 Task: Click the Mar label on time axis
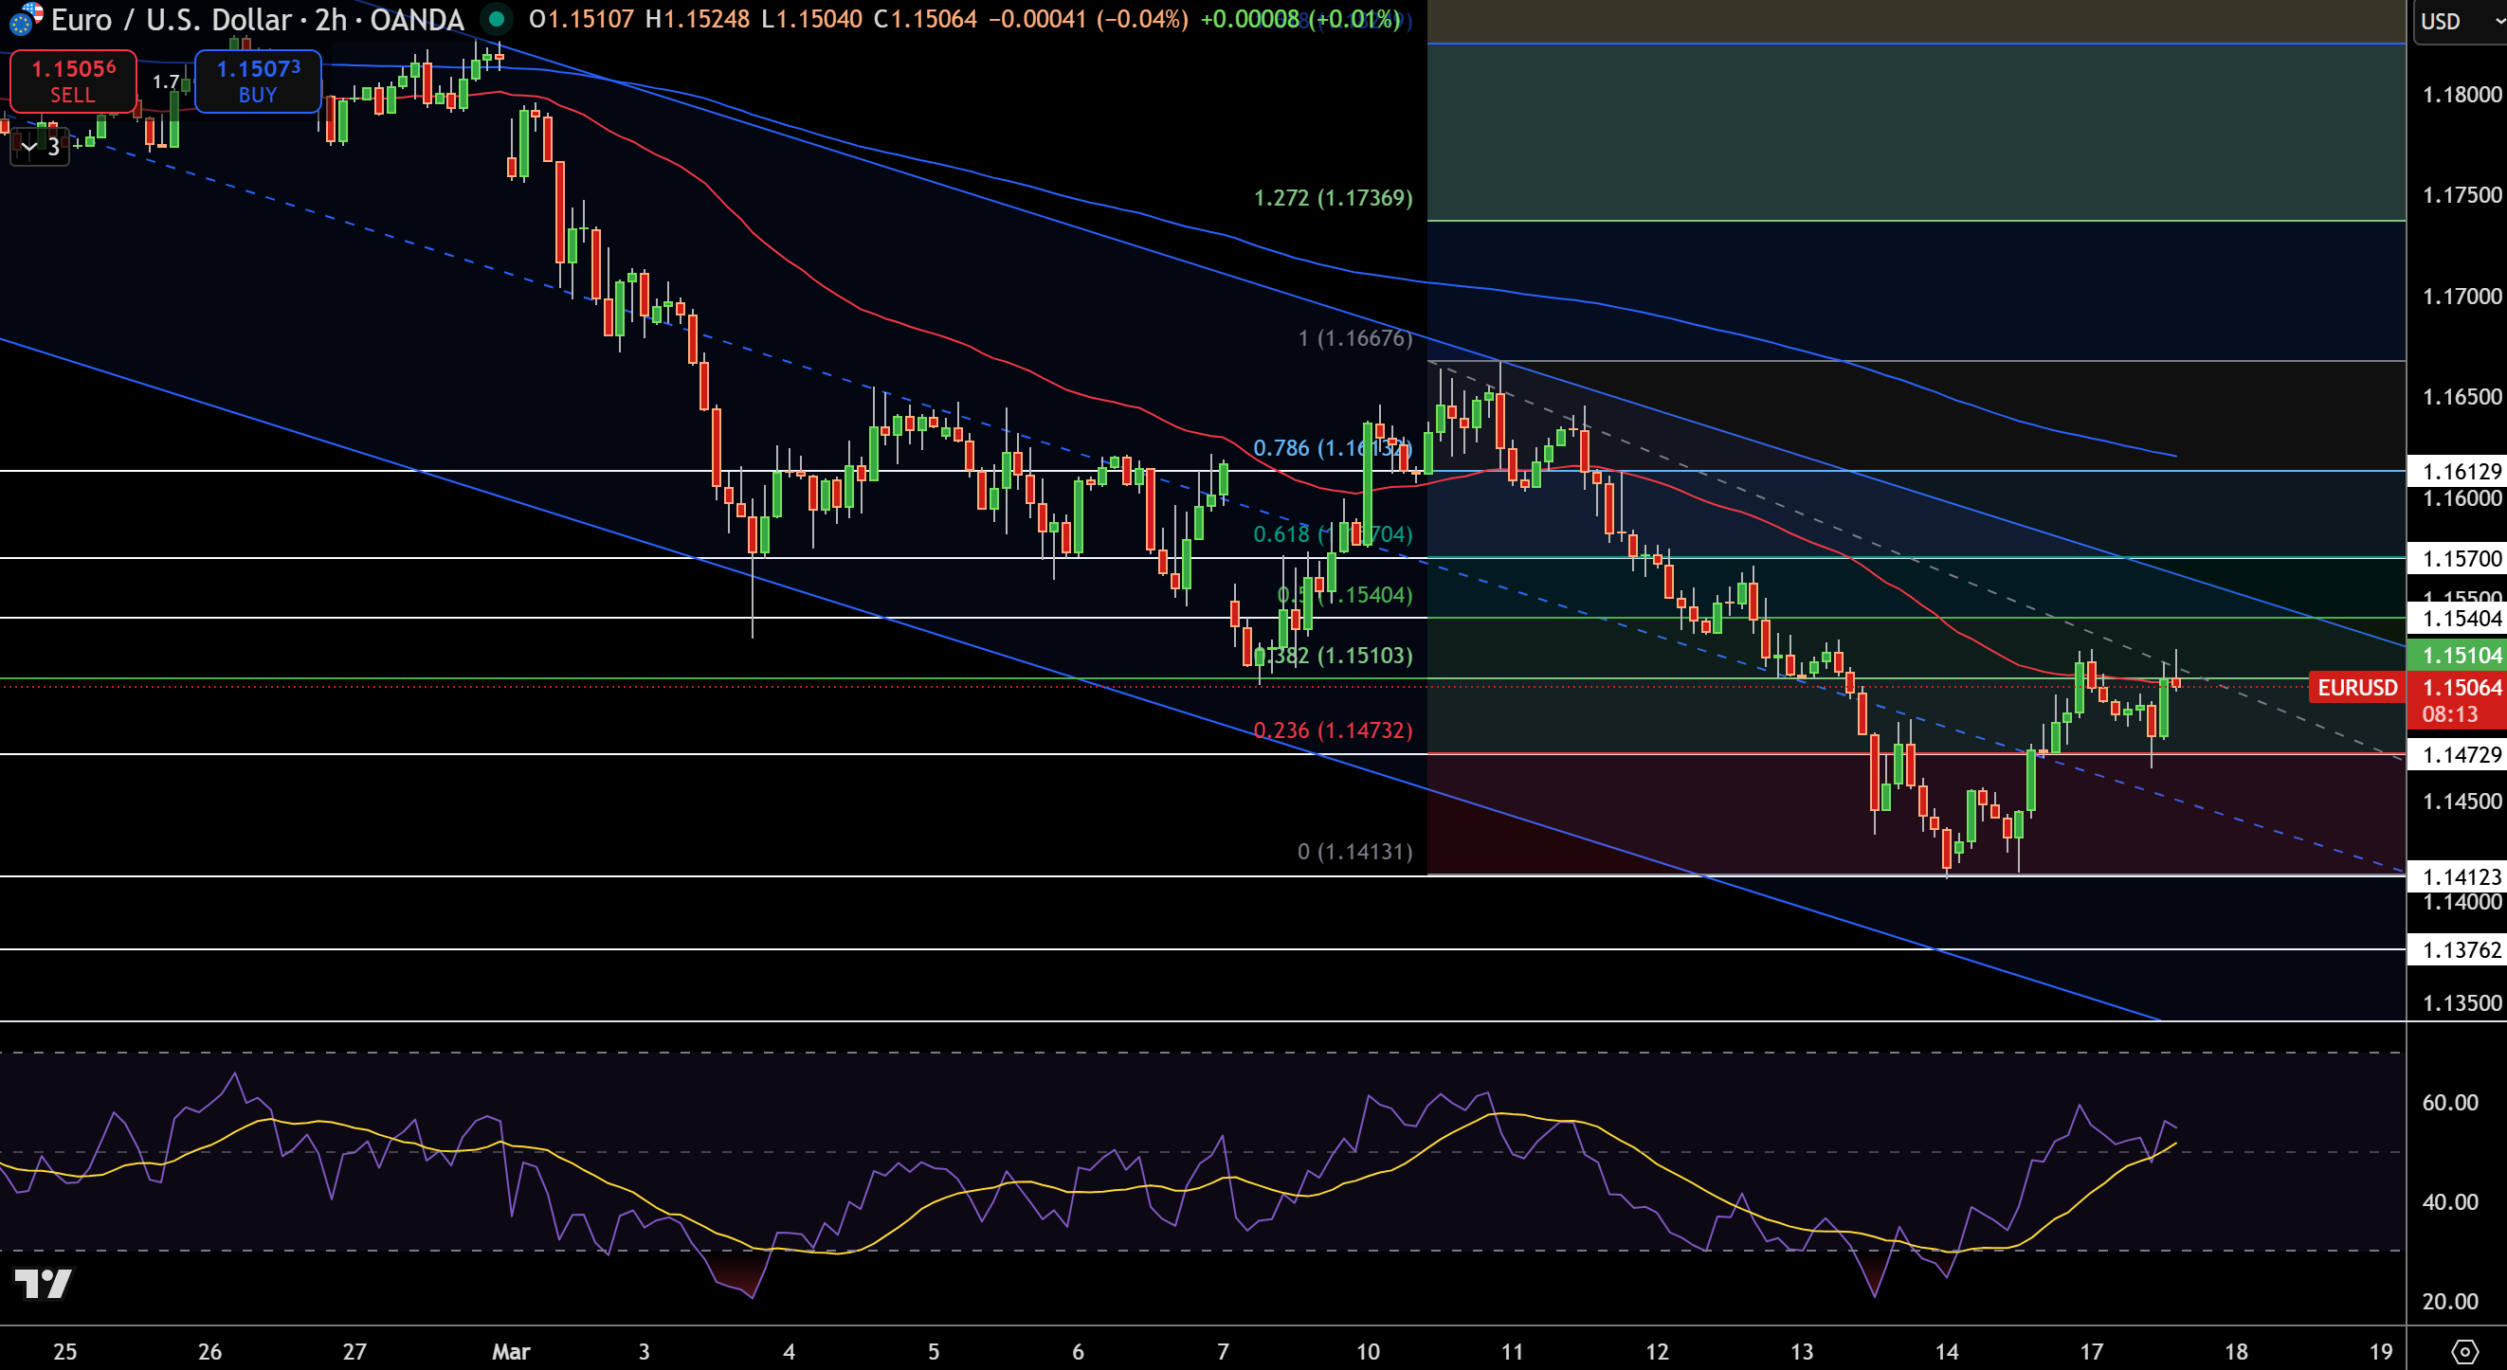(511, 1351)
